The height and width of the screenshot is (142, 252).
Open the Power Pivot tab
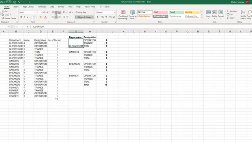click(90, 7)
